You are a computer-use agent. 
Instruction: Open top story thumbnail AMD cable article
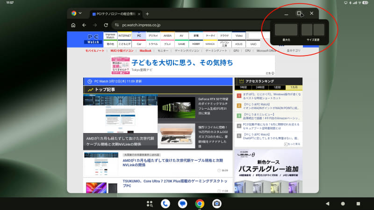120,113
